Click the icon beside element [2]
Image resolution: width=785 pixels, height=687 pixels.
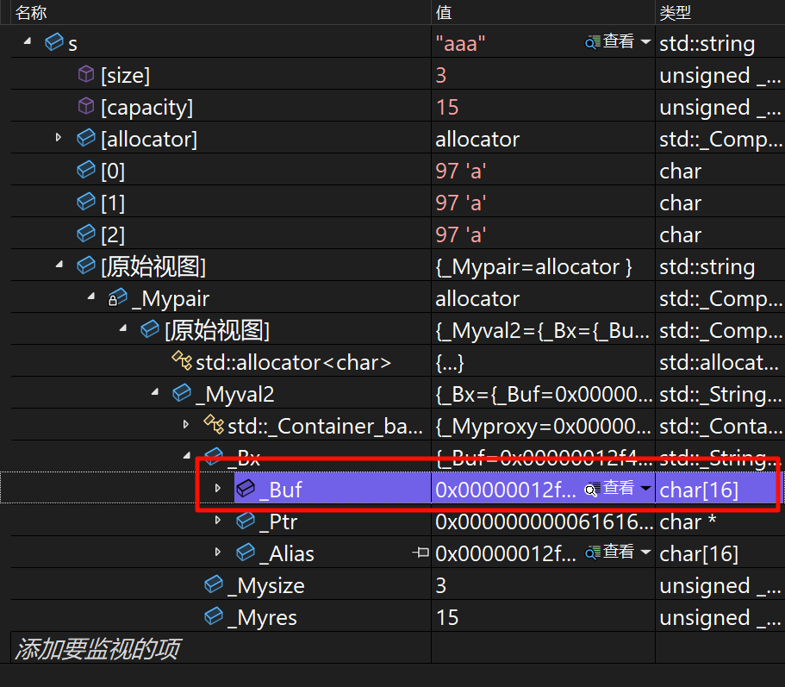86,234
